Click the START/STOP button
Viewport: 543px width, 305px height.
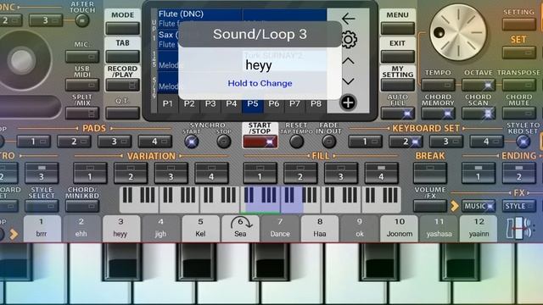(x=260, y=141)
